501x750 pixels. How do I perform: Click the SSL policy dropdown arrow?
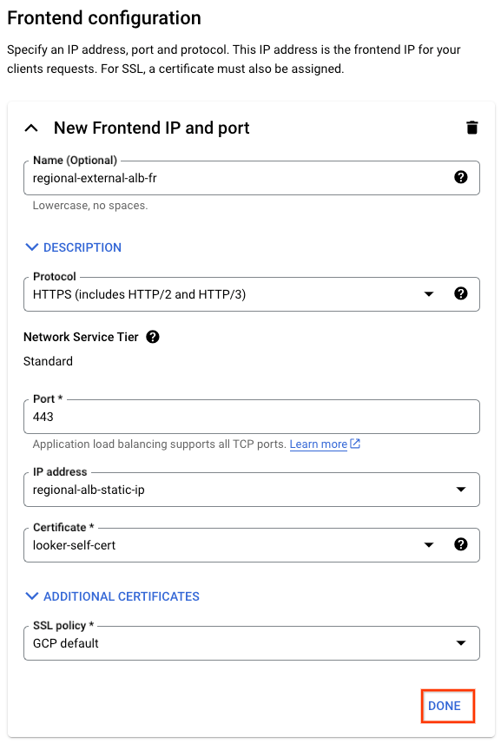pos(461,643)
